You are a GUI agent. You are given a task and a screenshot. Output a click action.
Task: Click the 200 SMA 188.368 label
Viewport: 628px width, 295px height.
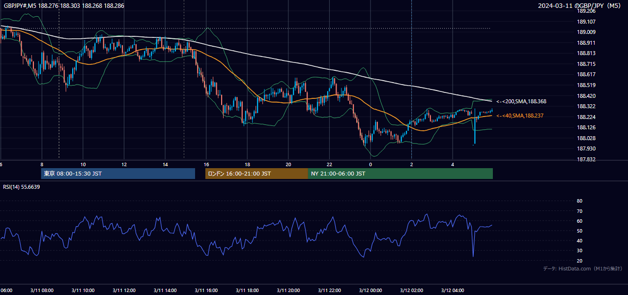tap(521, 101)
